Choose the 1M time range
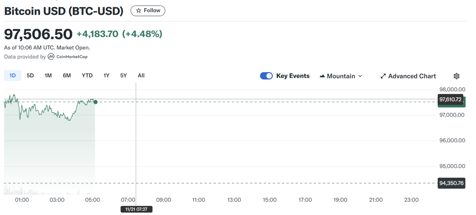476x215 pixels. (48, 75)
